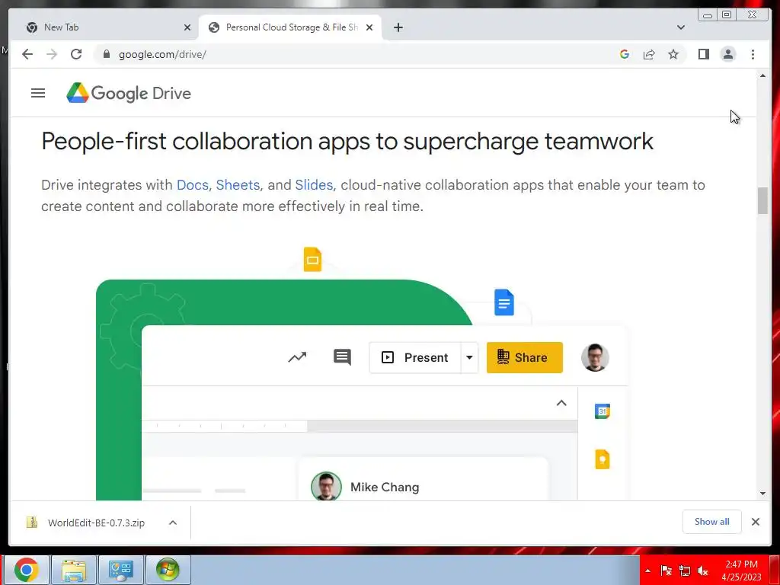
Task: Close the New Tab tab
Action: 187,27
